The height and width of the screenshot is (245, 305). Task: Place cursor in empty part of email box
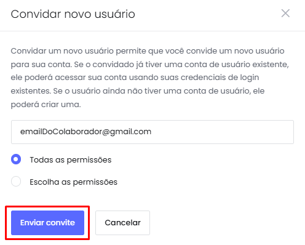click(x=221, y=132)
